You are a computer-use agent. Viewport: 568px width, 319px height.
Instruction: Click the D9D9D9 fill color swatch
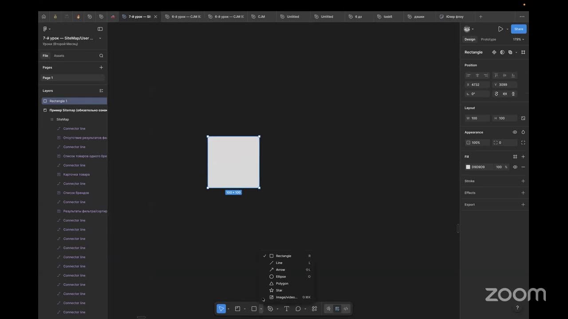coord(468,167)
